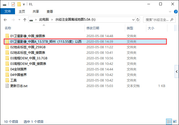Click the Properties quick access icon
Viewport: 179px width, 125px height.
[x=13, y=4]
